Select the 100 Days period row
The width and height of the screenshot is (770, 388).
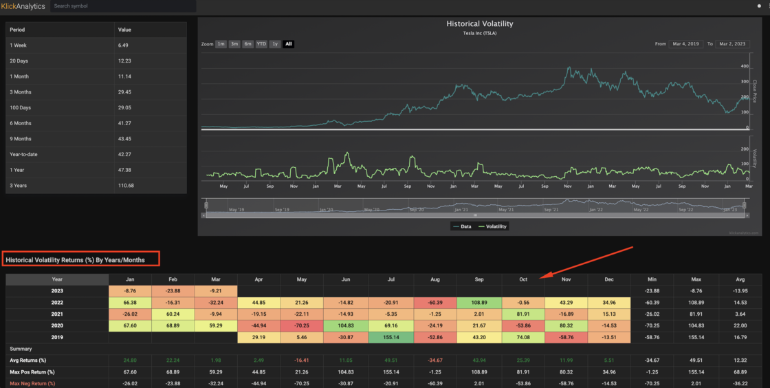96,107
